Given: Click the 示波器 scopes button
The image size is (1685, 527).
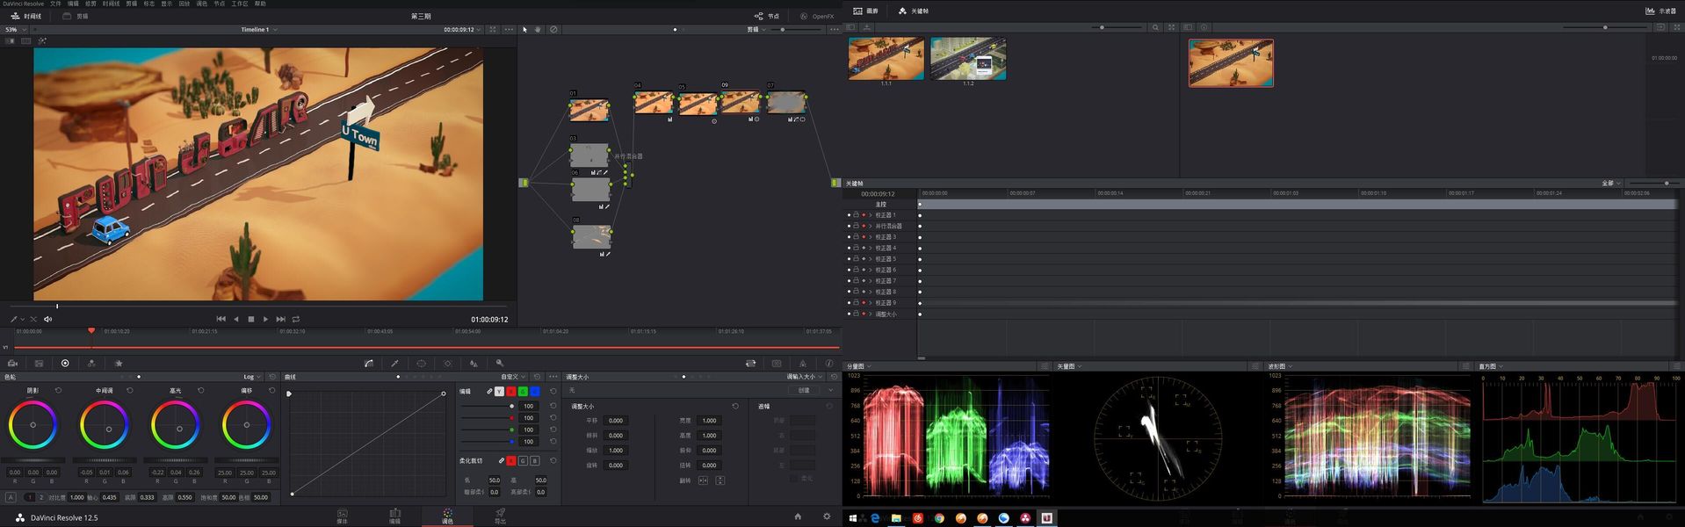Looking at the screenshot, I should (x=1660, y=11).
